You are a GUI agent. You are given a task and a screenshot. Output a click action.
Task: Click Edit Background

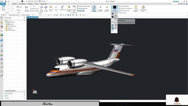(x=82, y=9)
